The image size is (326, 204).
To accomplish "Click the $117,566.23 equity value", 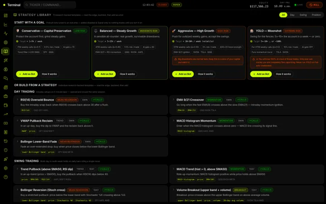I will [259, 6].
